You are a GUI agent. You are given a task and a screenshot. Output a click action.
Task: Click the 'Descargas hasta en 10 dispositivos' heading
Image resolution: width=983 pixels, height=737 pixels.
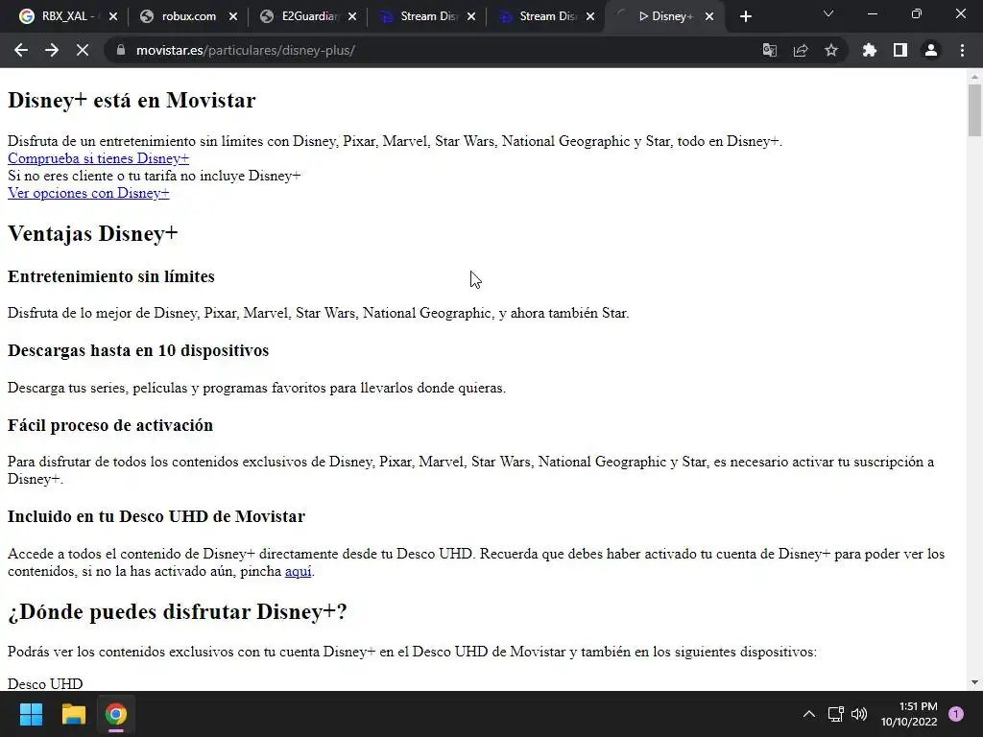click(138, 350)
